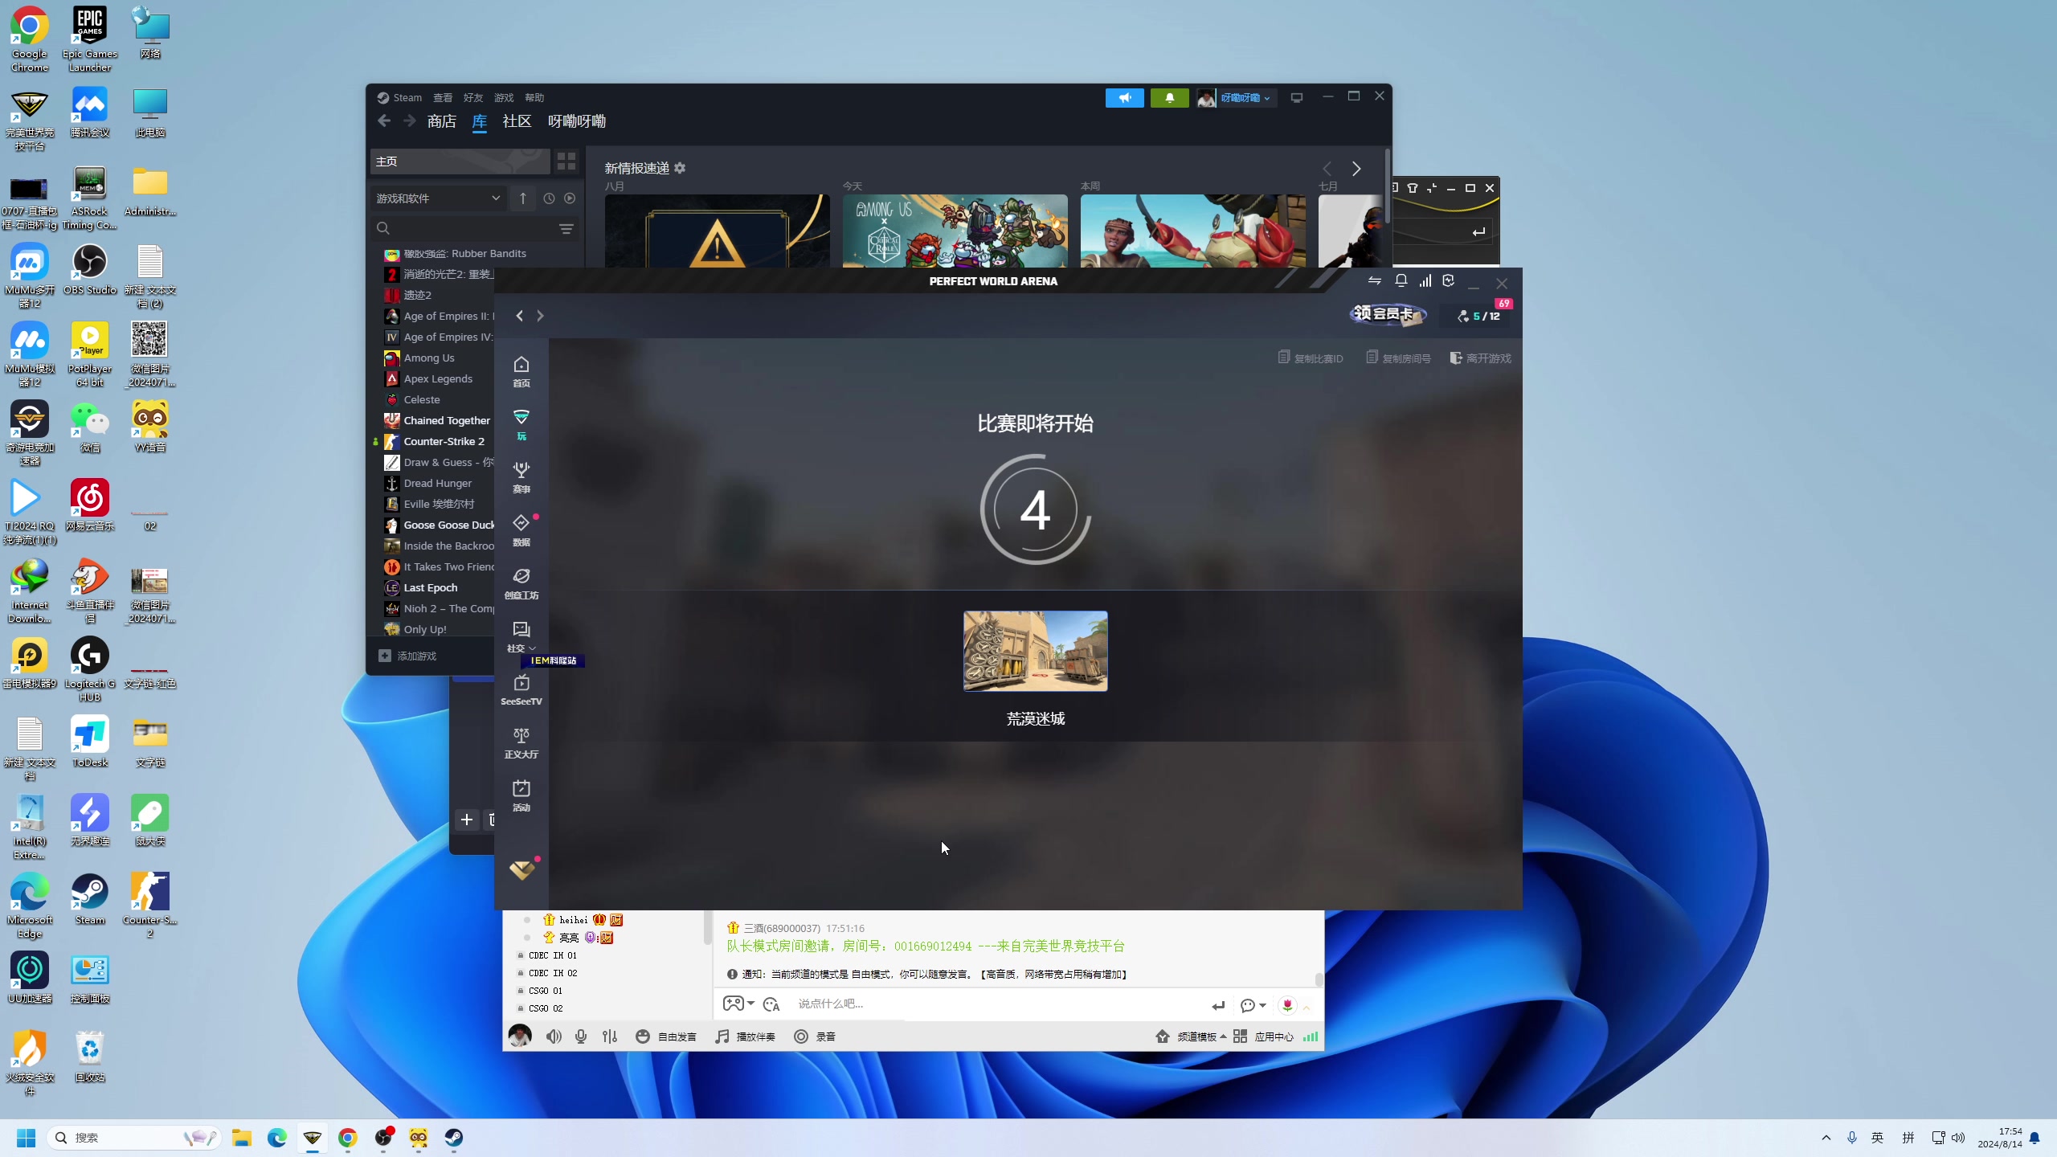
Task: Expand the 社交 social section chevron
Action: coord(532,648)
